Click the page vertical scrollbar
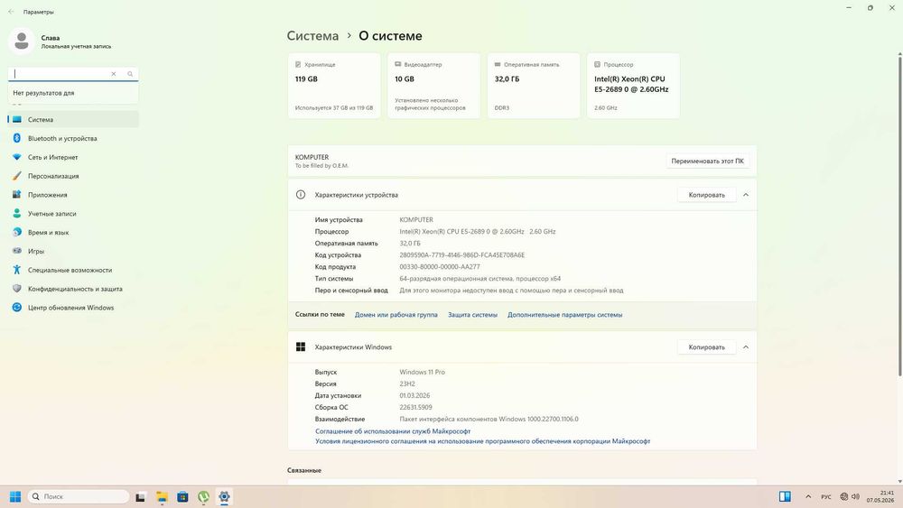This screenshot has height=508, width=903. 899,216
